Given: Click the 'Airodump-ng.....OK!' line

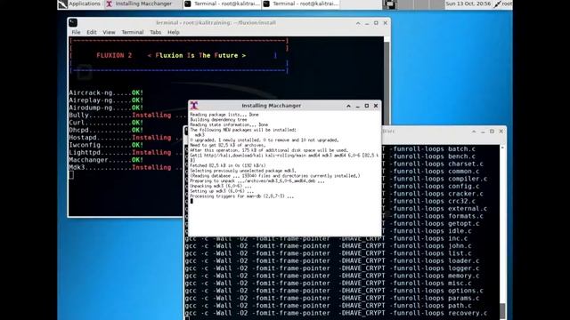Looking at the screenshot, I should pyautogui.click(x=106, y=108).
